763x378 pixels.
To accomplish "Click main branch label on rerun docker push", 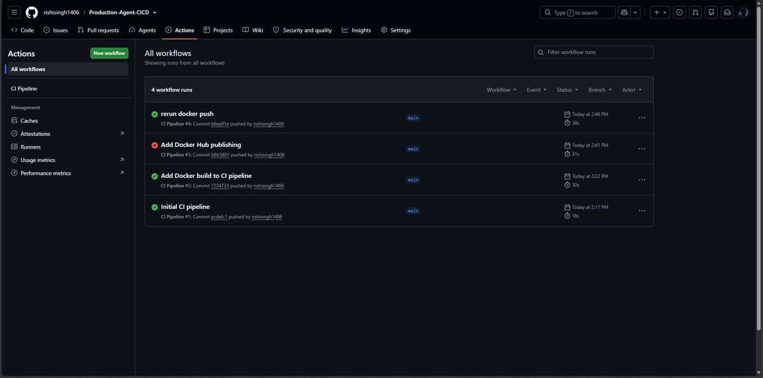I will tap(413, 118).
